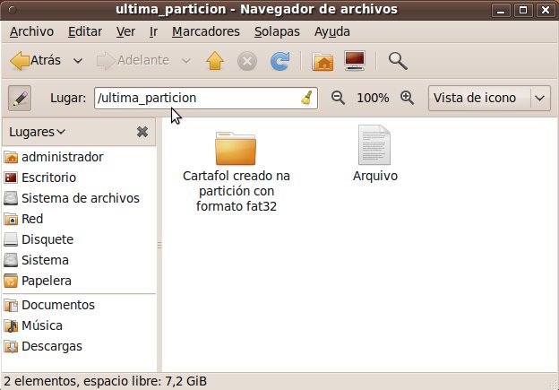Toggle the location edit pencil button
Image resolution: width=559 pixels, height=390 pixels.
click(20, 98)
